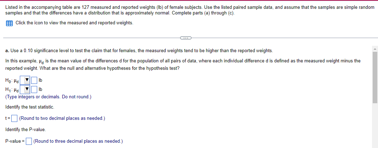This screenshot has height=148, width=378.
Task: Select the H0 value input box before lb
Action: 34,80
